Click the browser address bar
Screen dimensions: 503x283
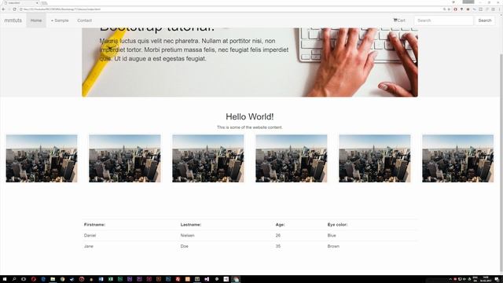point(231,9)
